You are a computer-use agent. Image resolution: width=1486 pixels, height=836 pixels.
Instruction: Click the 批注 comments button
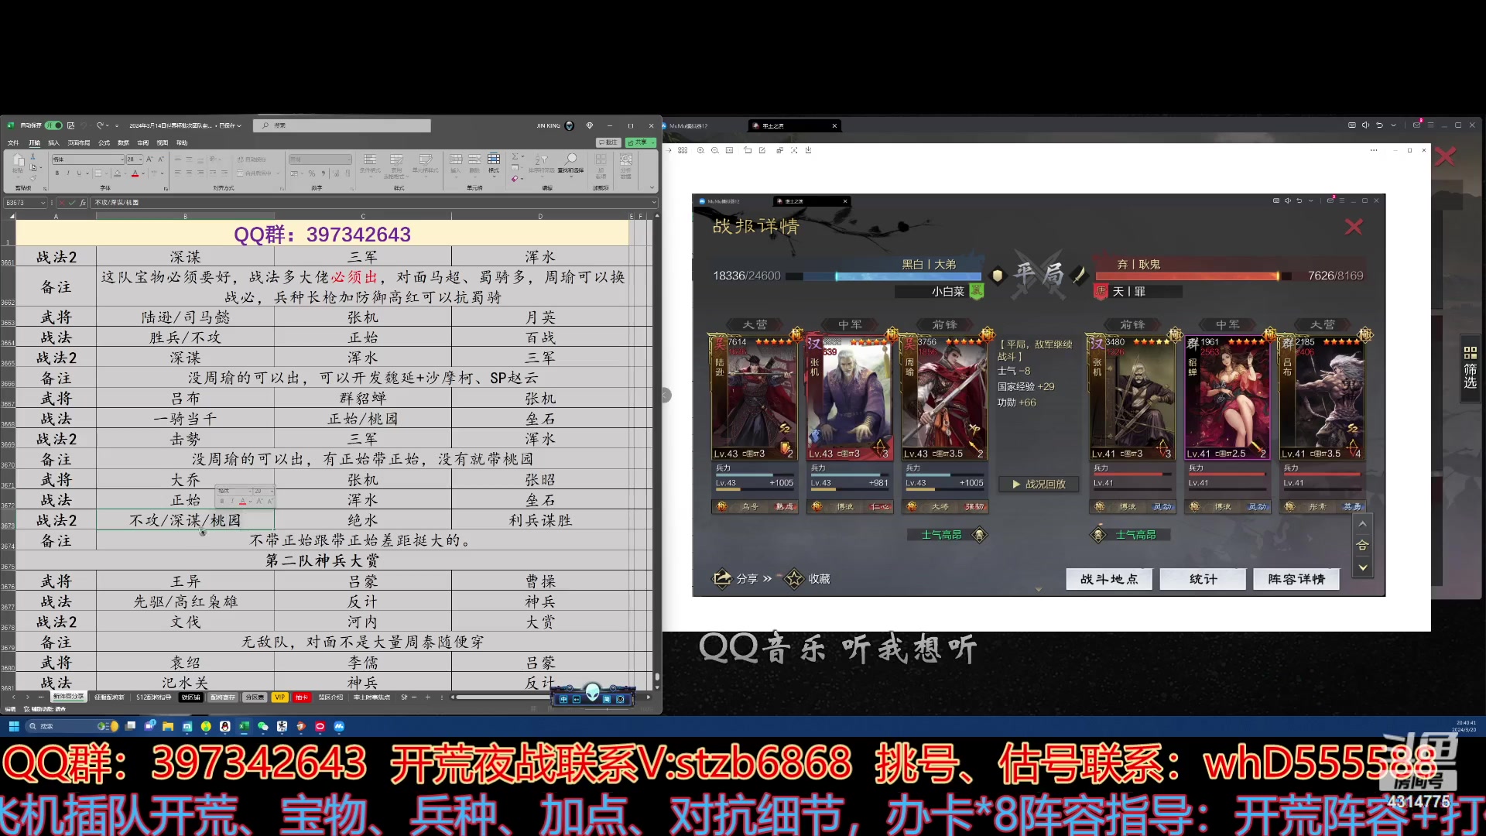(608, 143)
